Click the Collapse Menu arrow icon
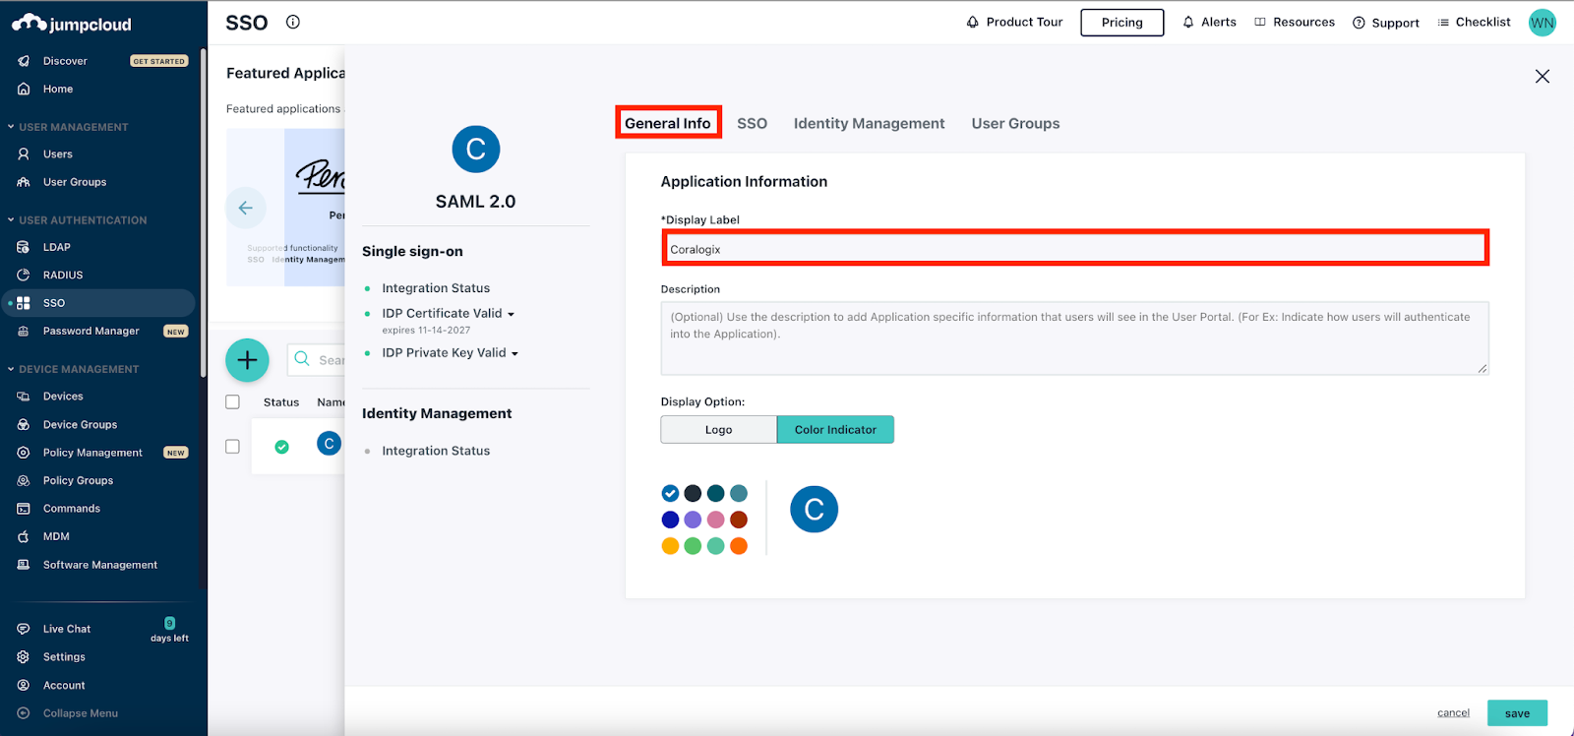Image resolution: width=1574 pixels, height=736 pixels. coord(24,713)
